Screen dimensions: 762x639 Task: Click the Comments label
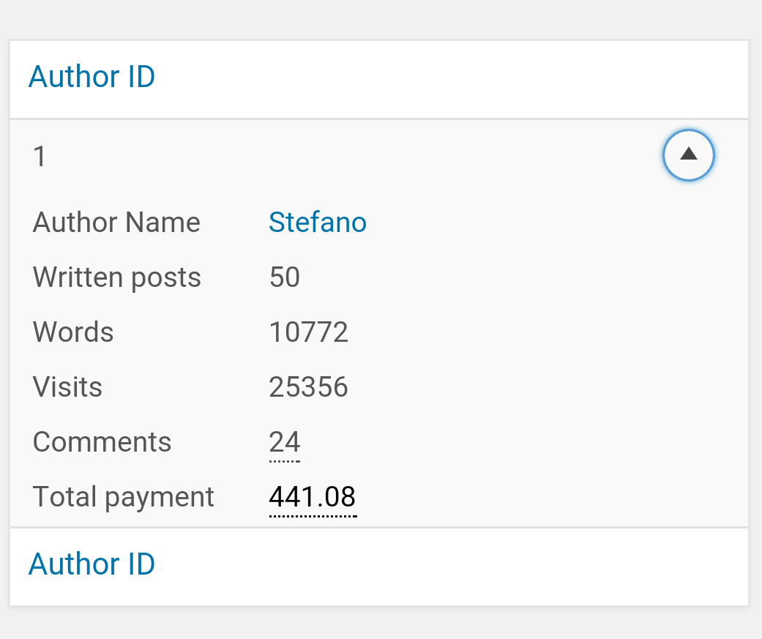tap(102, 442)
